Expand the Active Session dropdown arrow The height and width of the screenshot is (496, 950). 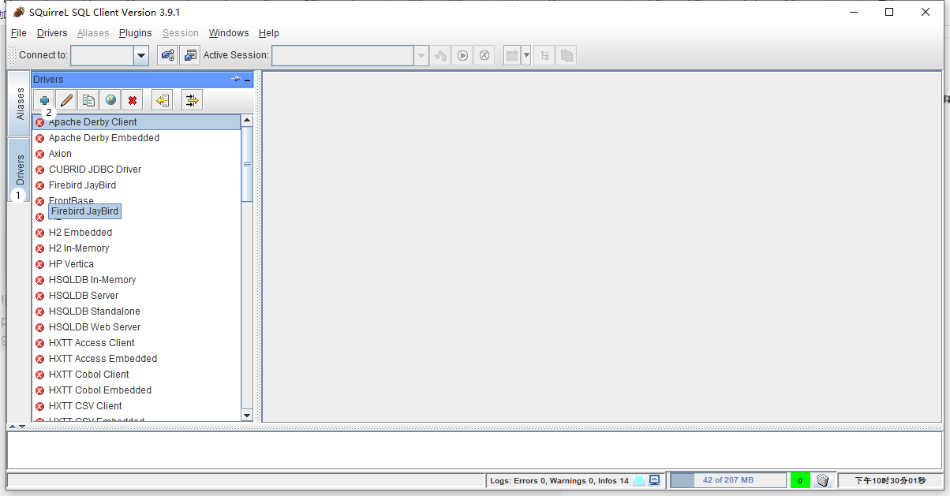pyautogui.click(x=421, y=55)
